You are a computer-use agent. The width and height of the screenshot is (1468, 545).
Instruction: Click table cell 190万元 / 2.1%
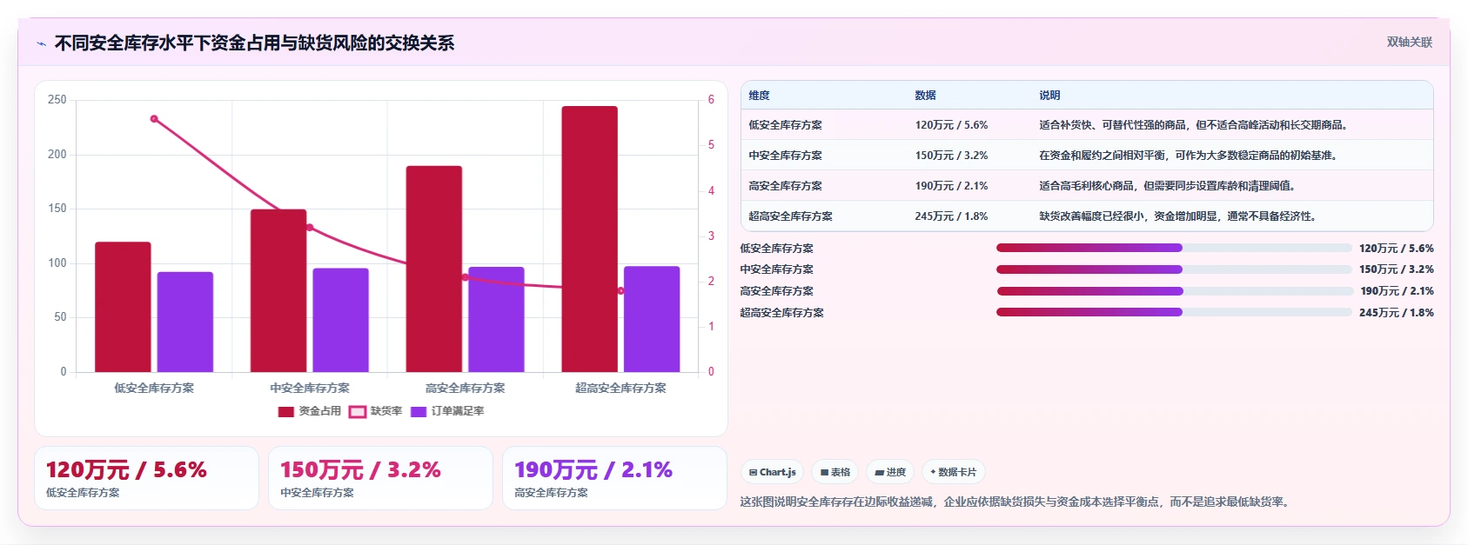point(951,186)
